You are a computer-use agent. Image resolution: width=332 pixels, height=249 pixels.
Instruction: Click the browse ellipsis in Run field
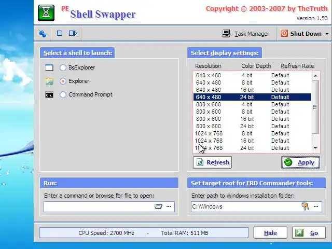169,206
